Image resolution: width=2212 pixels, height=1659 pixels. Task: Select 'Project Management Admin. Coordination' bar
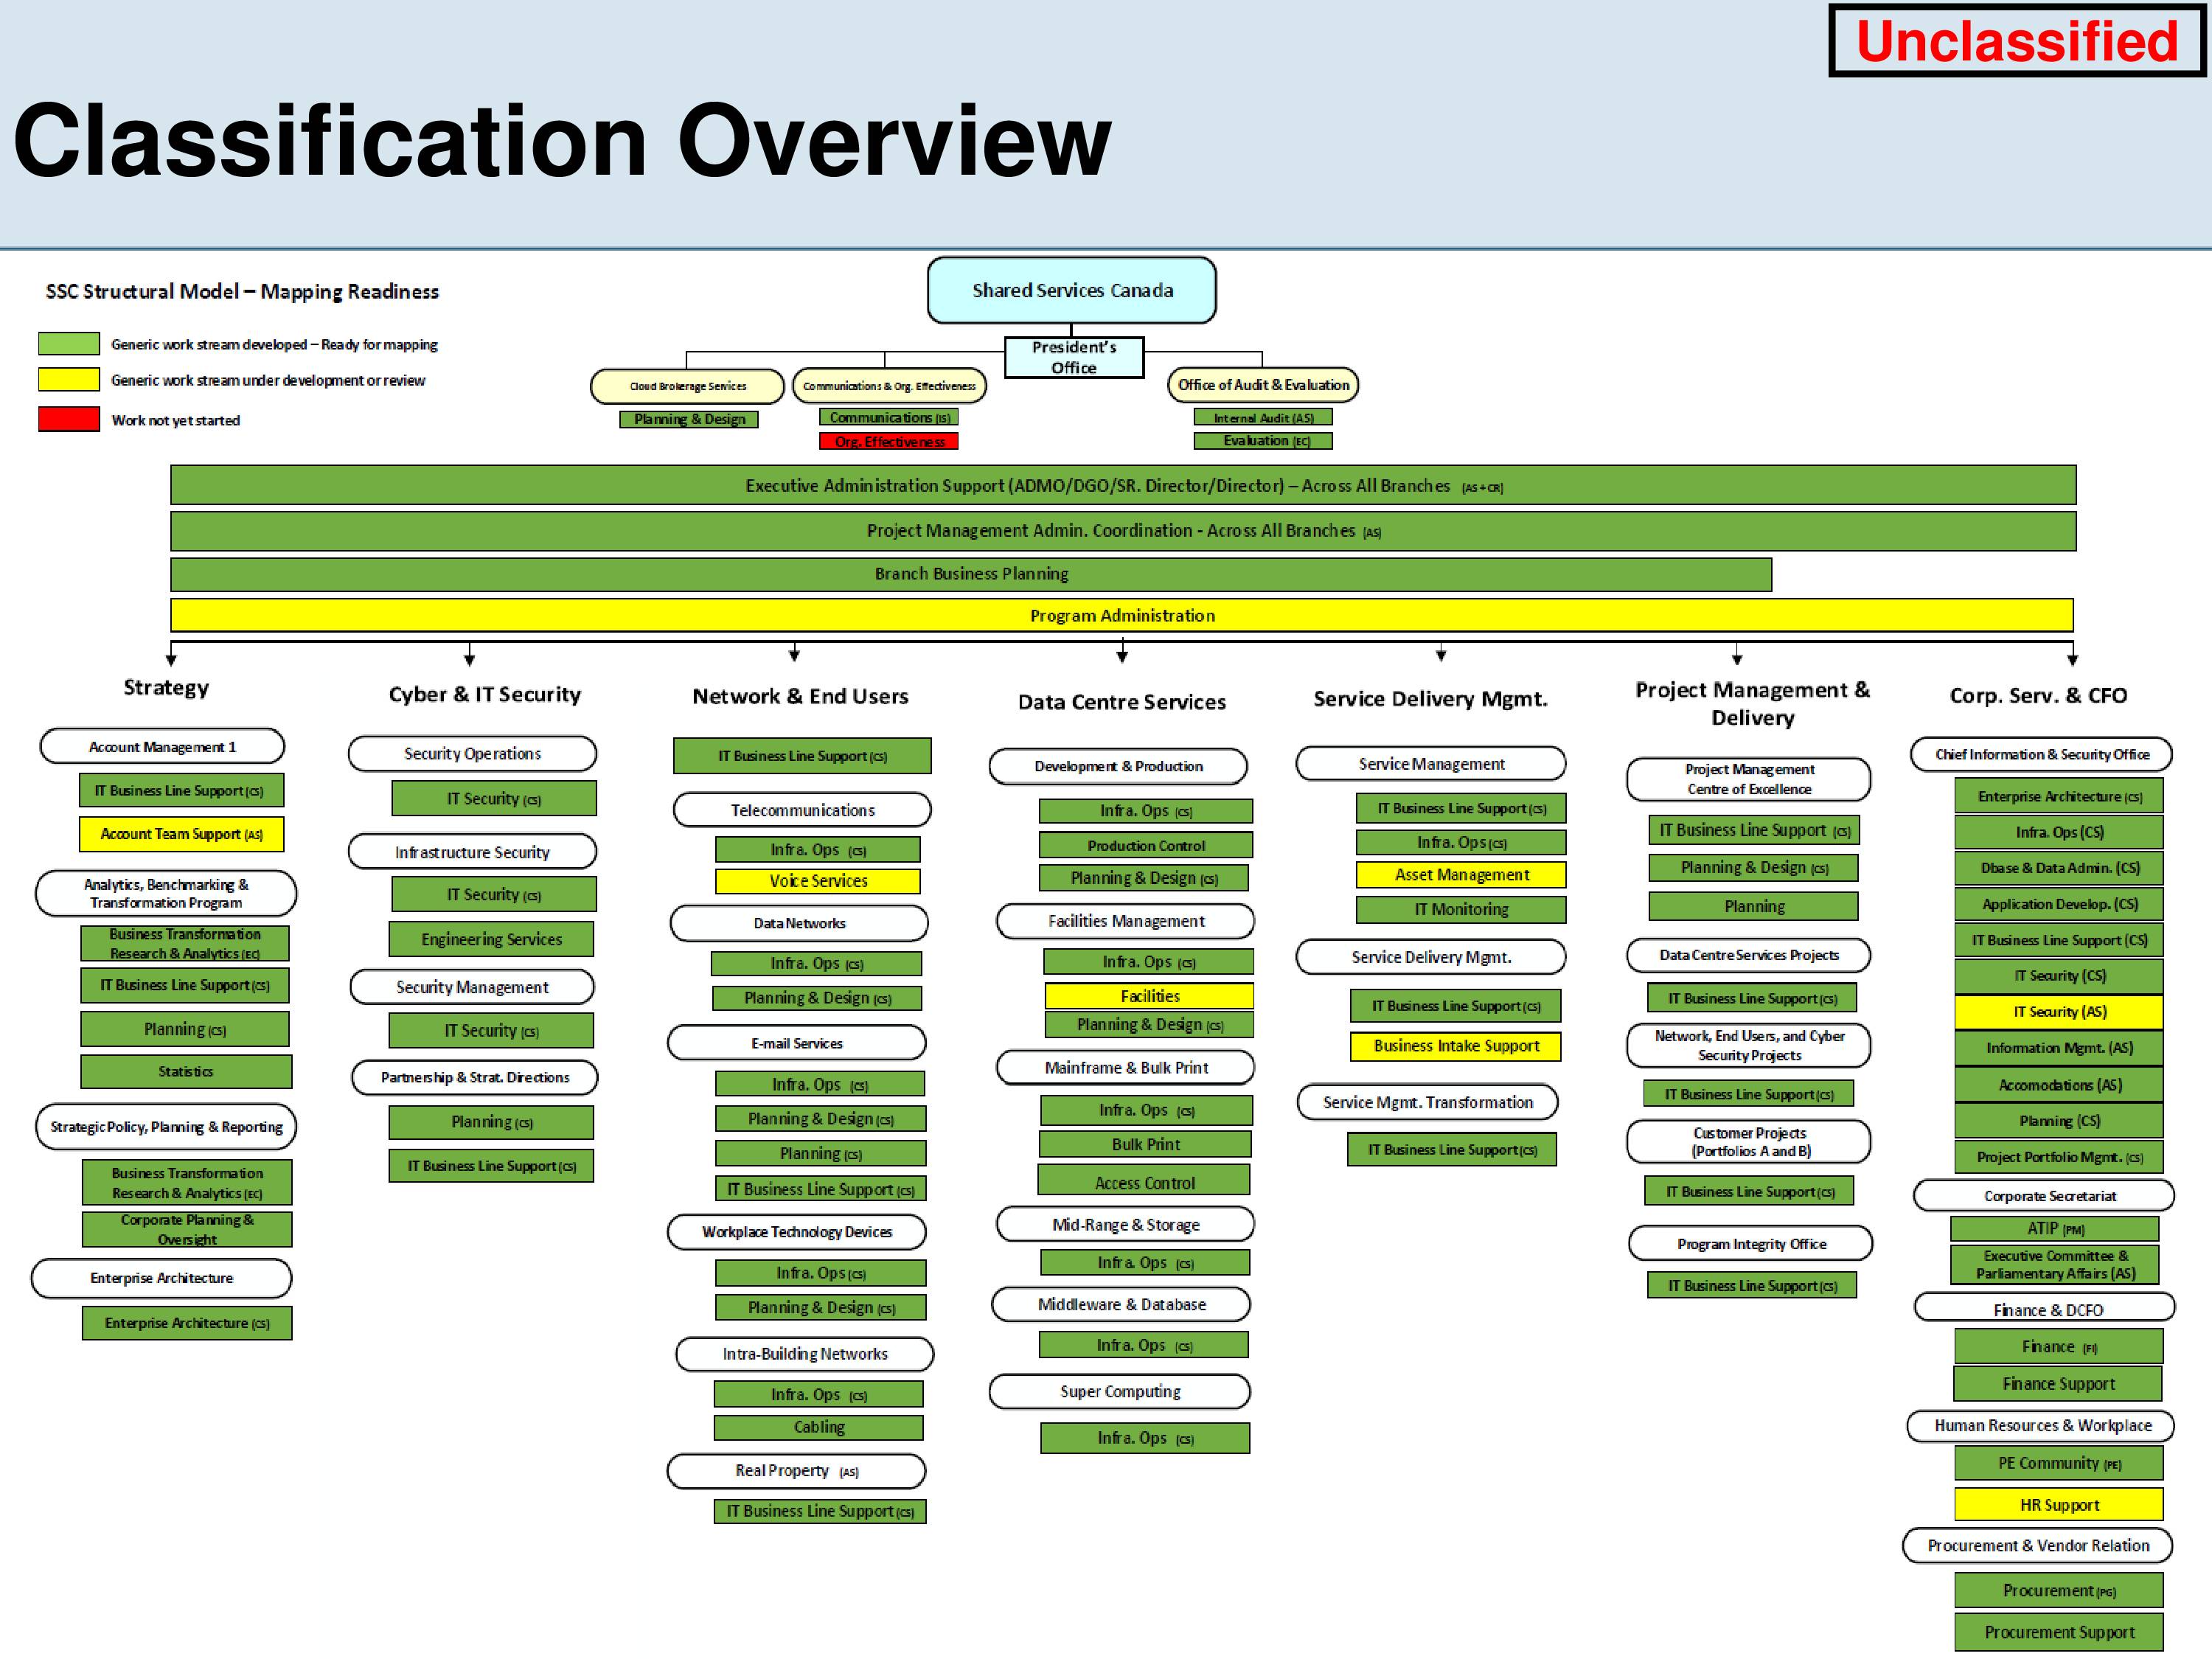(1123, 531)
